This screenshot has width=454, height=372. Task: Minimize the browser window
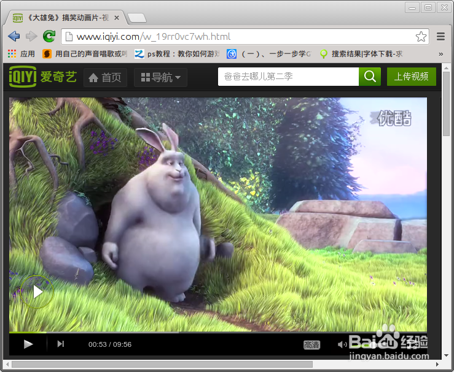click(412, 7)
